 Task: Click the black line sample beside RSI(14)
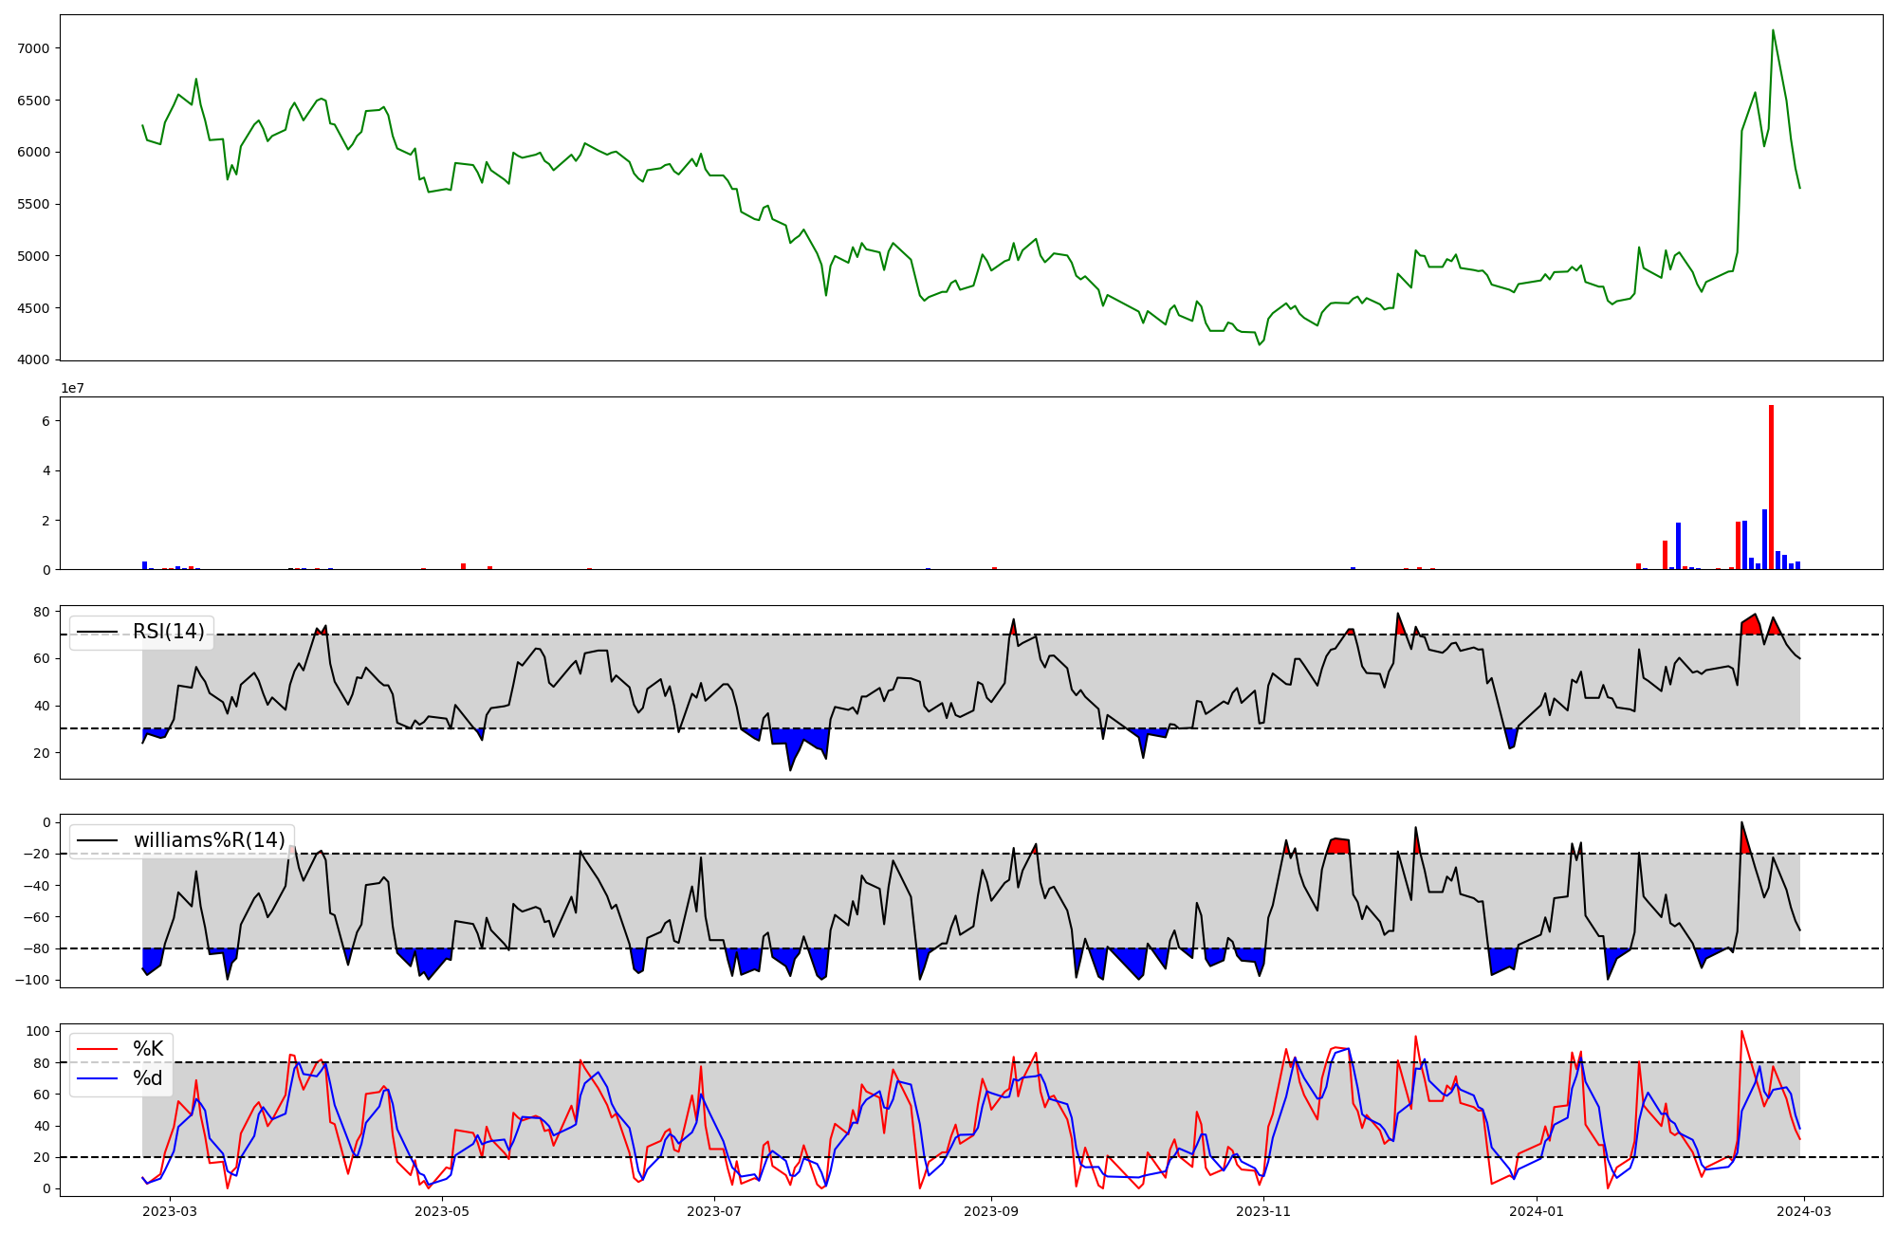(x=97, y=632)
